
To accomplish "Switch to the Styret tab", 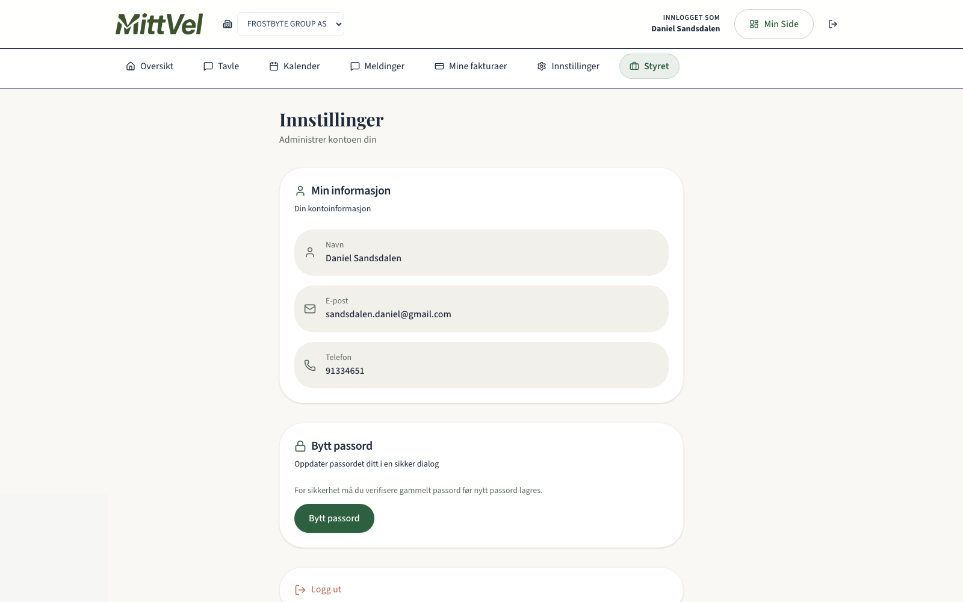I will click(649, 66).
